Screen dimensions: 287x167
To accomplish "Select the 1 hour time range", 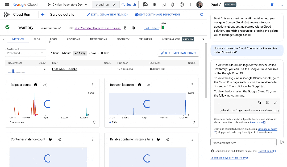I will pos(55,53).
